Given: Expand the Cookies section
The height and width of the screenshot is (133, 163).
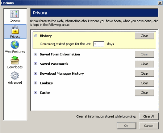Looking at the screenshot, I should 35,83.
